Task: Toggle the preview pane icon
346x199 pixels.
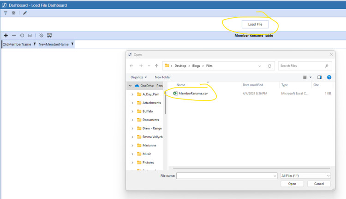Action: coord(319,77)
